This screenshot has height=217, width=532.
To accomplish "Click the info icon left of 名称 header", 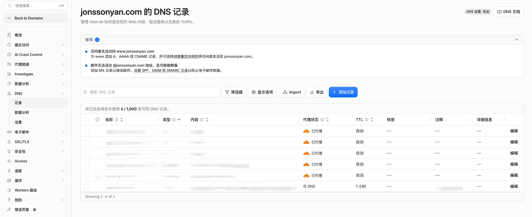I will pyautogui.click(x=97, y=120).
